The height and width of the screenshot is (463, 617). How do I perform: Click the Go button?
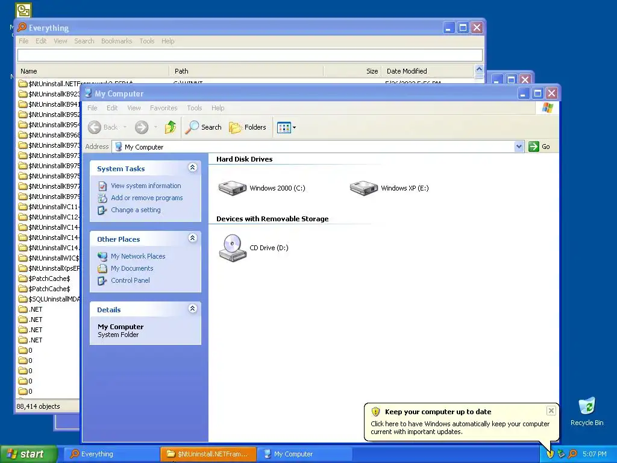coord(539,147)
